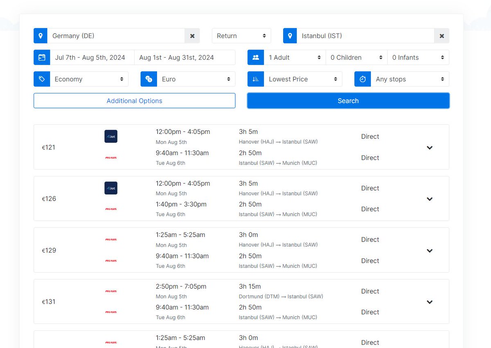Click the passengers group icon

coord(256,58)
